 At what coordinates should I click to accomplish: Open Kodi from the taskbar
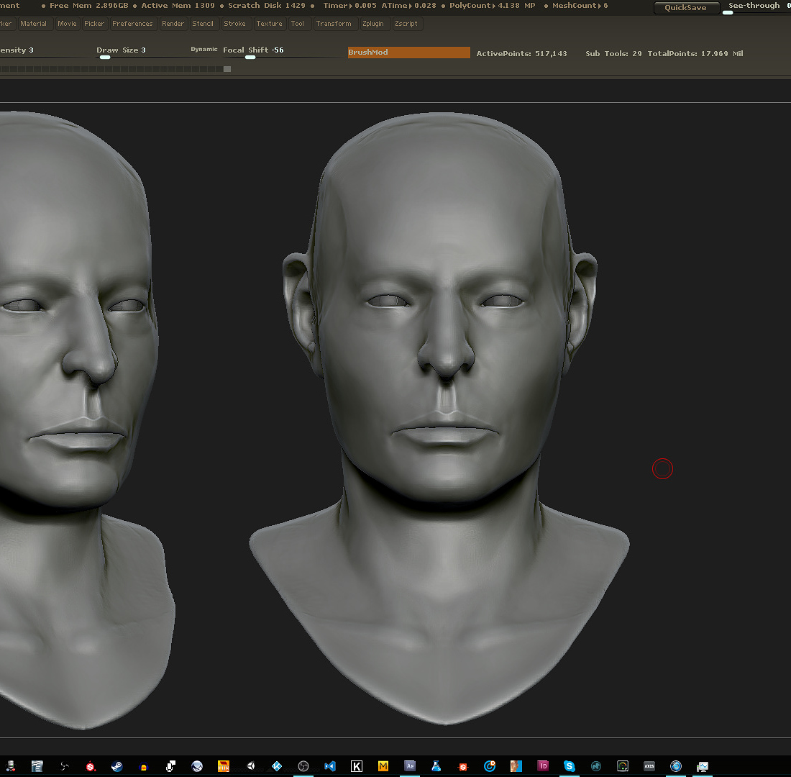(277, 766)
